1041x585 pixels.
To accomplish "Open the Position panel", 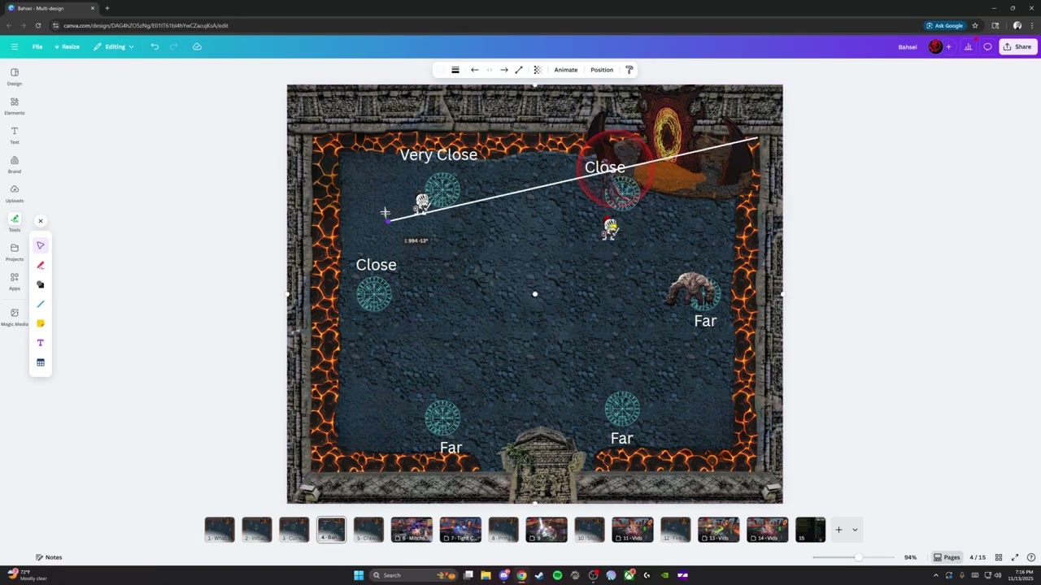I will (602, 70).
